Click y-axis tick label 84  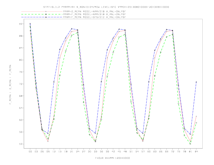click(x=21, y=48)
